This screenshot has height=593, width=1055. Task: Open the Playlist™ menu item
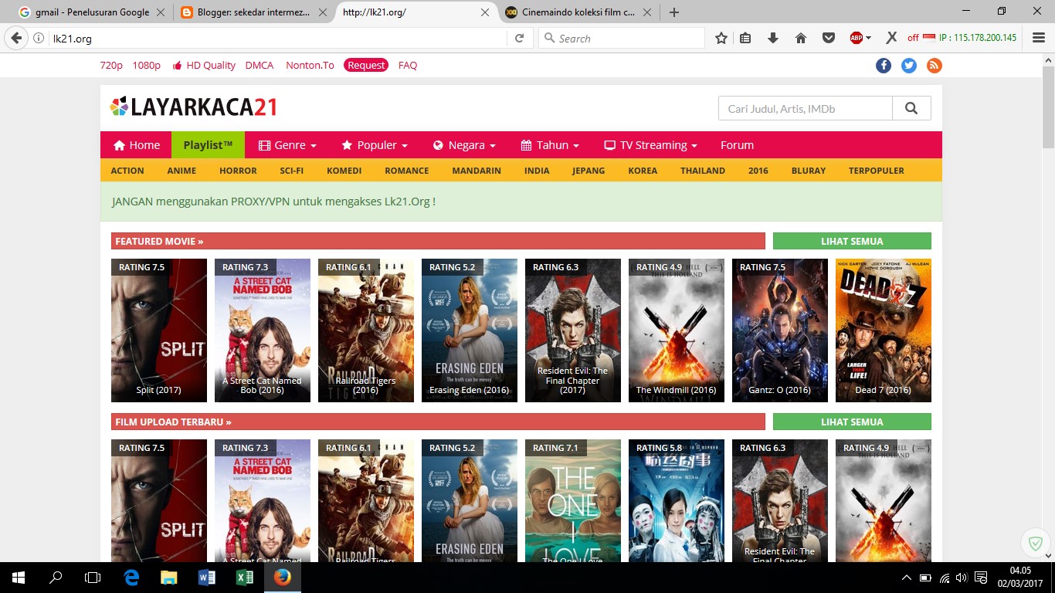click(x=208, y=145)
